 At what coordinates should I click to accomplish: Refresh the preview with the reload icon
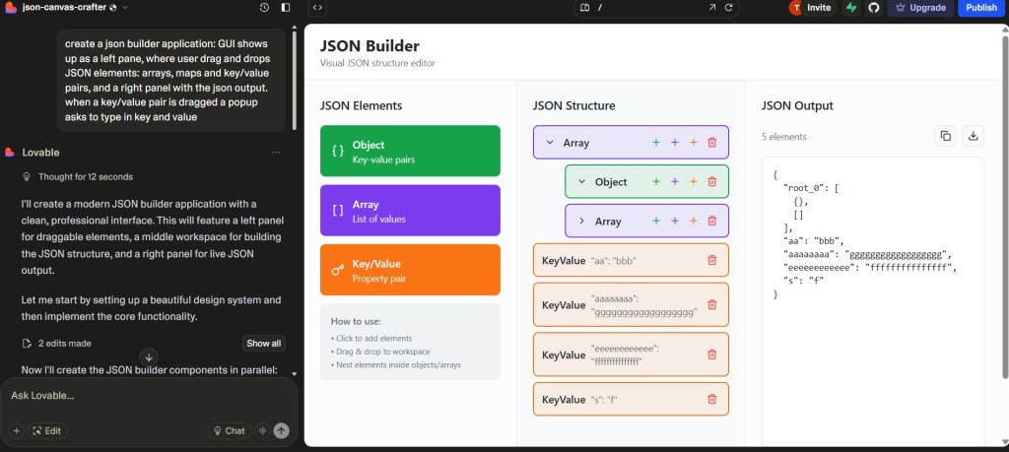[x=729, y=8]
